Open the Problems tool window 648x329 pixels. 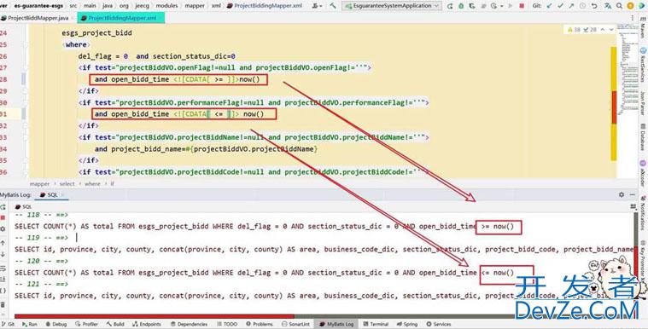point(260,324)
